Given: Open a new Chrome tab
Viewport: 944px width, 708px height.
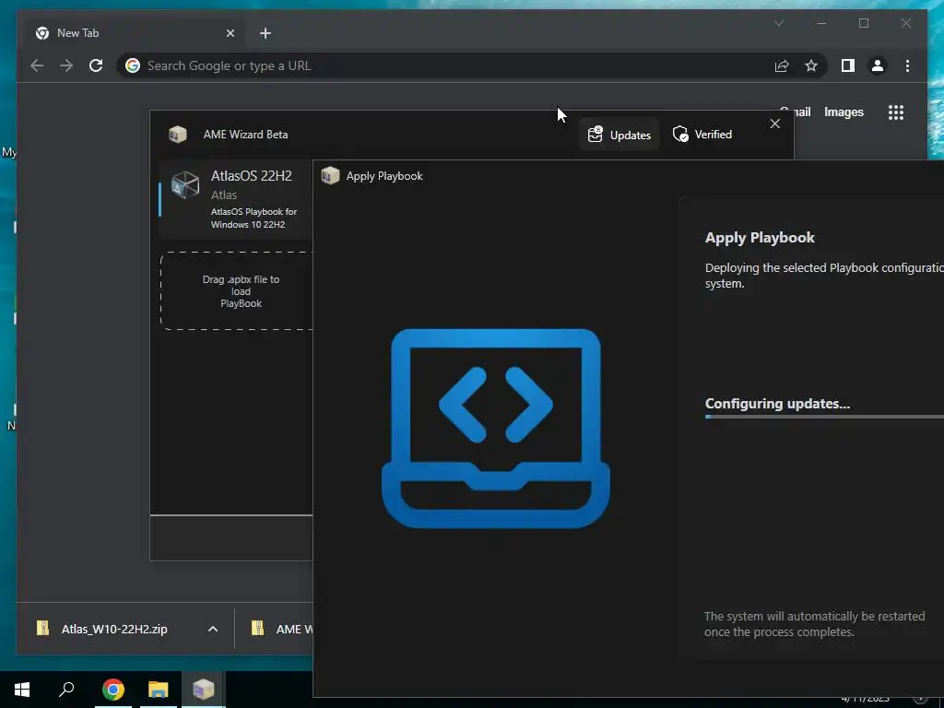Looking at the screenshot, I should click(x=265, y=33).
